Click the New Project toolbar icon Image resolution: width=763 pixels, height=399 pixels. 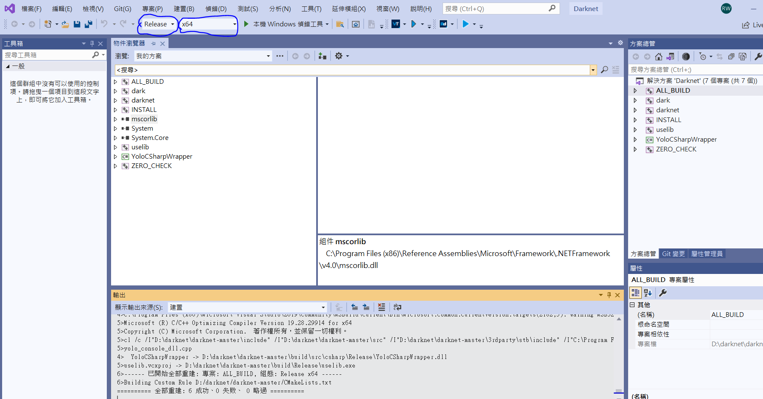(x=48, y=24)
